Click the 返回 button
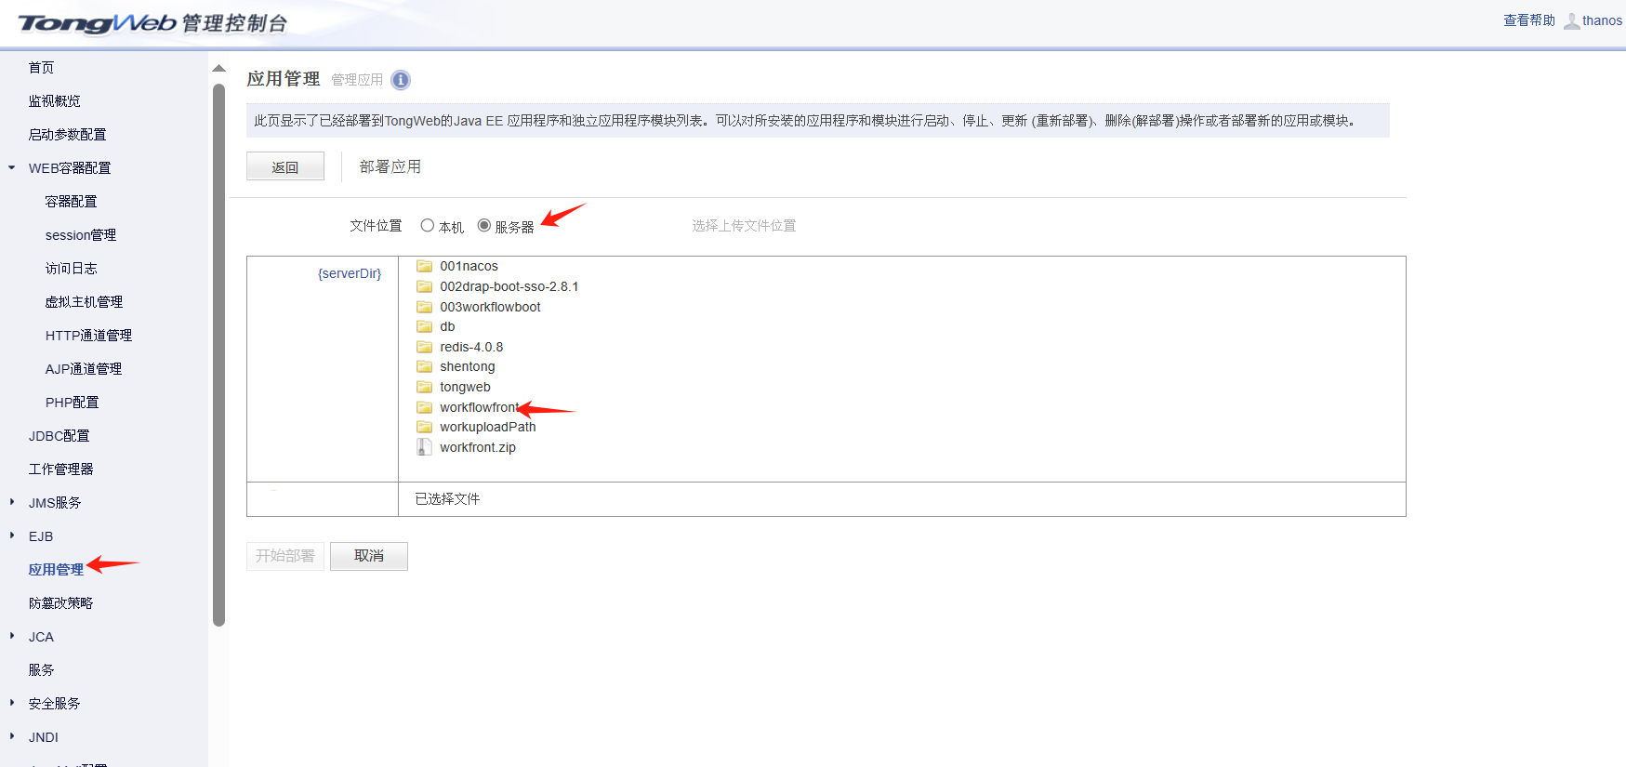The image size is (1626, 767). 285,166
